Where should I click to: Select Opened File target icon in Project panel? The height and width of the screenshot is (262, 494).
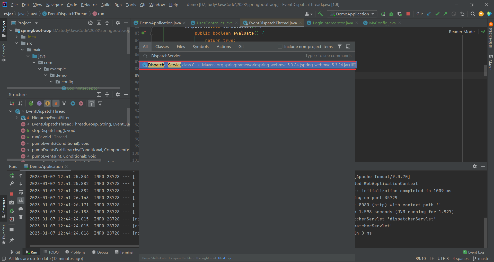[90, 23]
